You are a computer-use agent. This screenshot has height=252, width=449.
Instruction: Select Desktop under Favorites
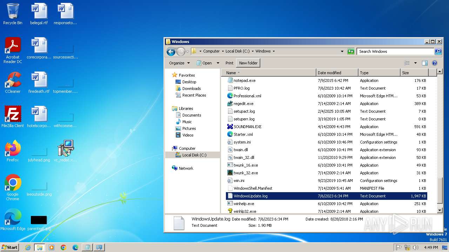coord(189,82)
